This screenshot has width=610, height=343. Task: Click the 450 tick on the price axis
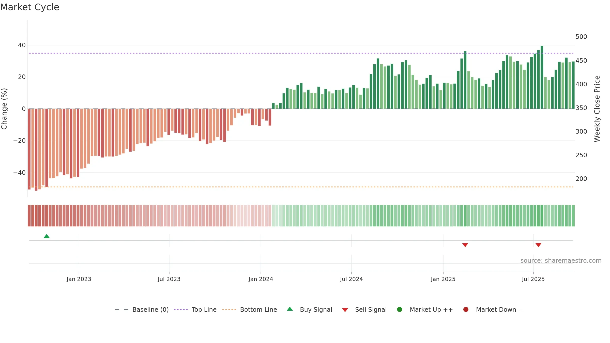coord(581,61)
